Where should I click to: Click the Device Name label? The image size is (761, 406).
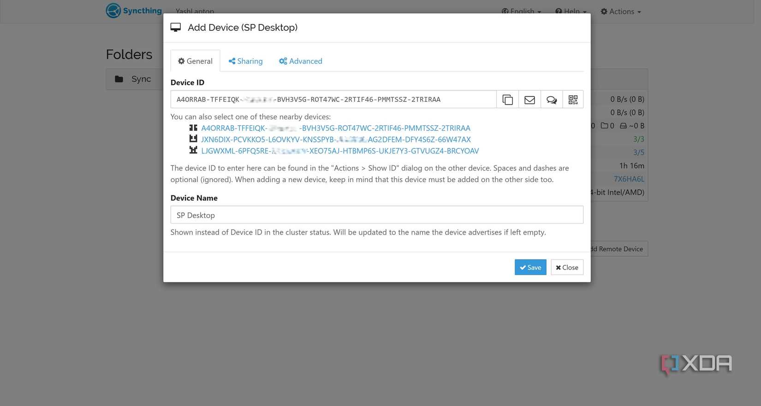point(194,198)
